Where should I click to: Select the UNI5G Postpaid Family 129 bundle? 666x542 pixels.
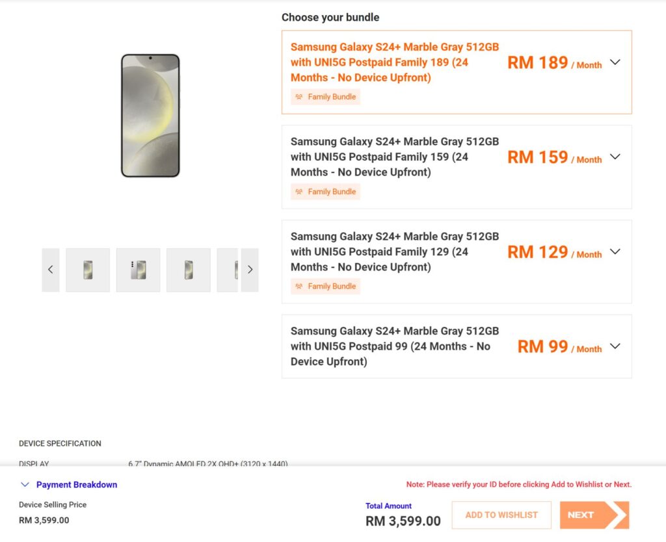(457, 261)
